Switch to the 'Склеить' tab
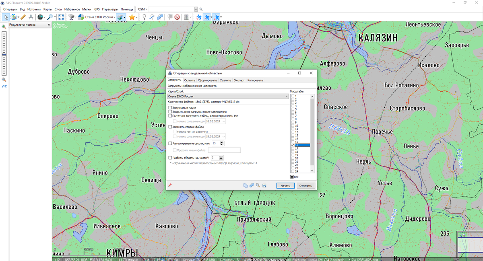Viewport: 483px width, 261px height. pos(190,80)
